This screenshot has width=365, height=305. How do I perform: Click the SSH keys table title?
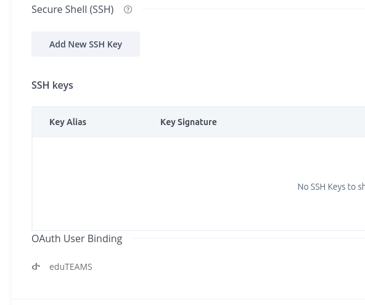[52, 86]
